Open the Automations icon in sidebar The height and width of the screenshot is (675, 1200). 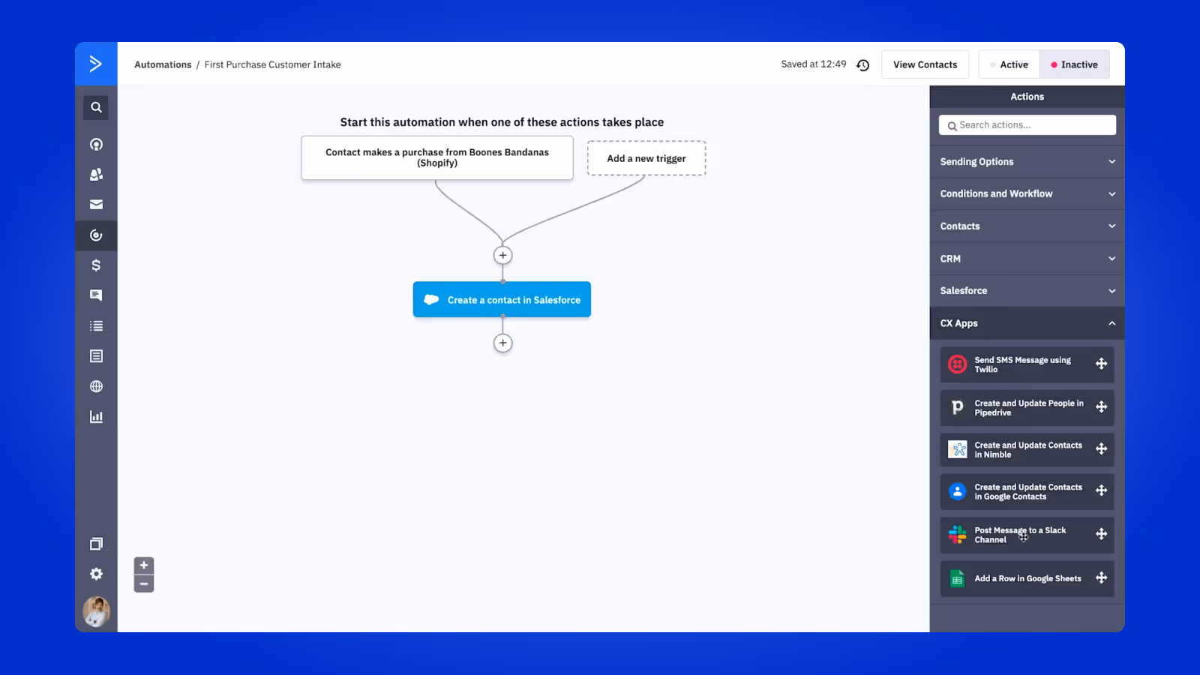(x=96, y=235)
